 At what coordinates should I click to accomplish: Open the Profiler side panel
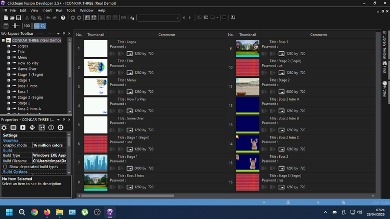[385, 89]
